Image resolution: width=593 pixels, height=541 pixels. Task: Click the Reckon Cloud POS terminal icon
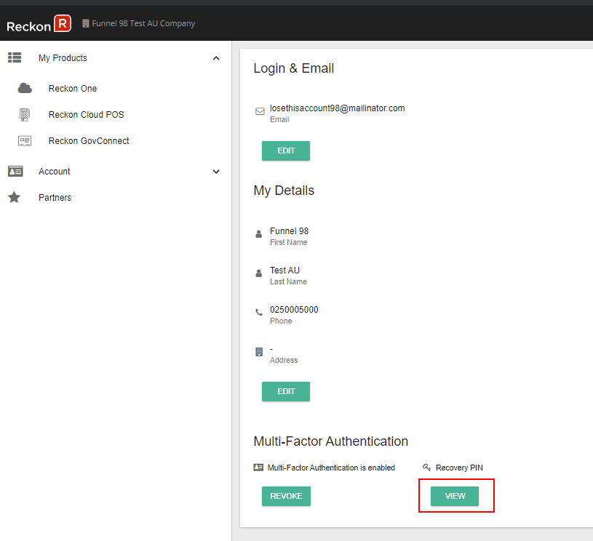25,115
